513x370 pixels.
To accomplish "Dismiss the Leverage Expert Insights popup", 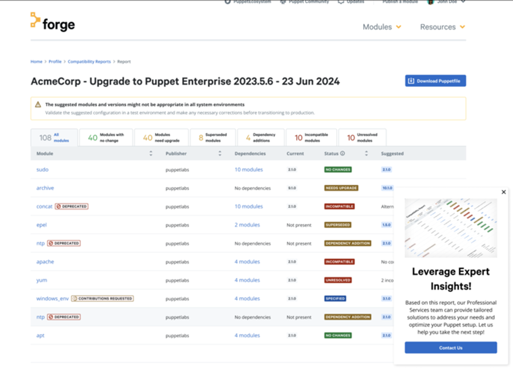I will (x=503, y=192).
